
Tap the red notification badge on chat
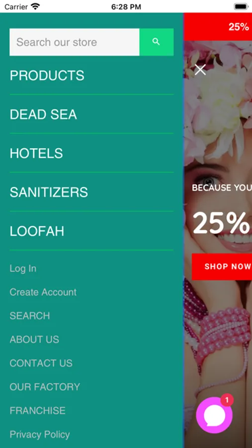[227, 400]
